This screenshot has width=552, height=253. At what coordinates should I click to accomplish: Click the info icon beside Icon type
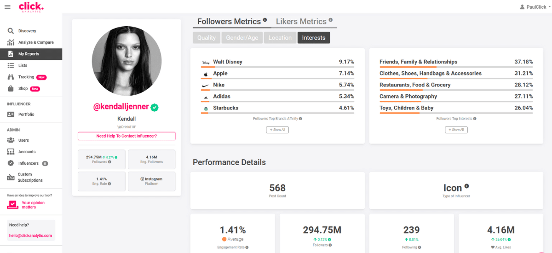click(x=466, y=186)
